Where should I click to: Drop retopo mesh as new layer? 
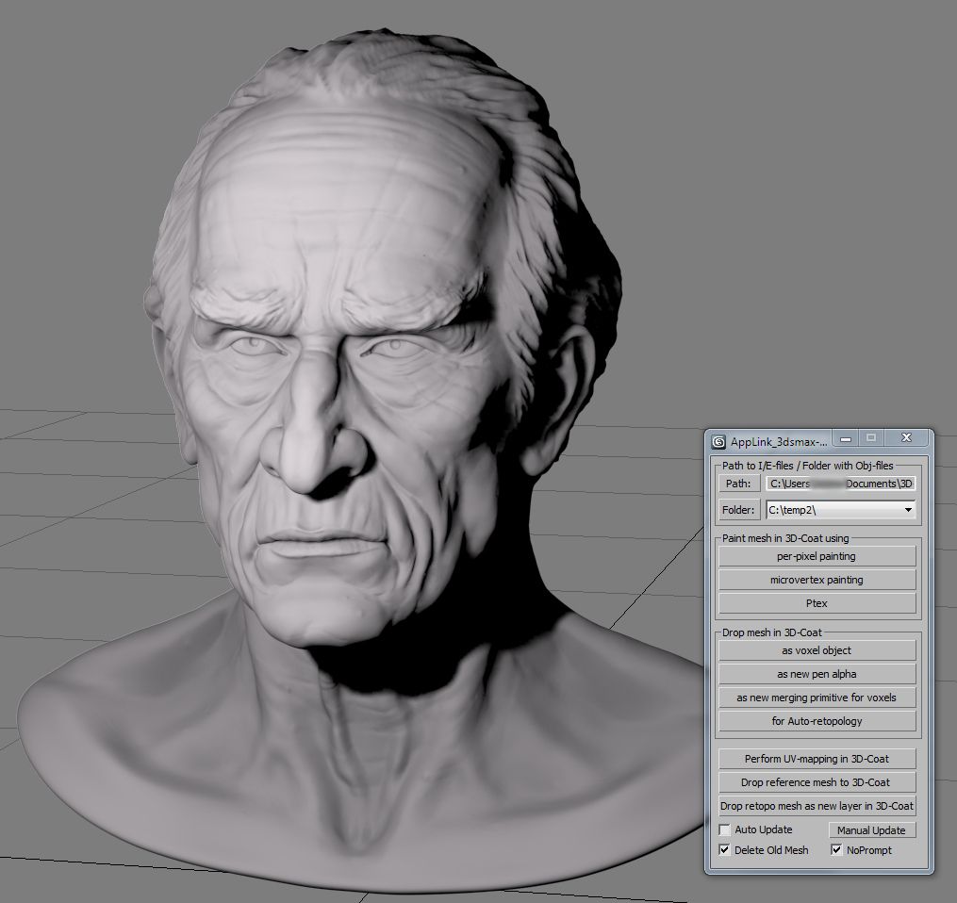click(816, 806)
